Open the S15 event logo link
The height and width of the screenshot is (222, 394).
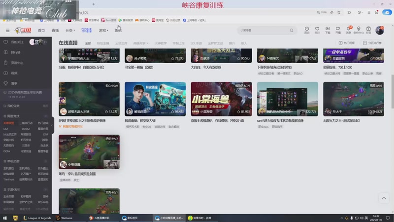[87, 30]
